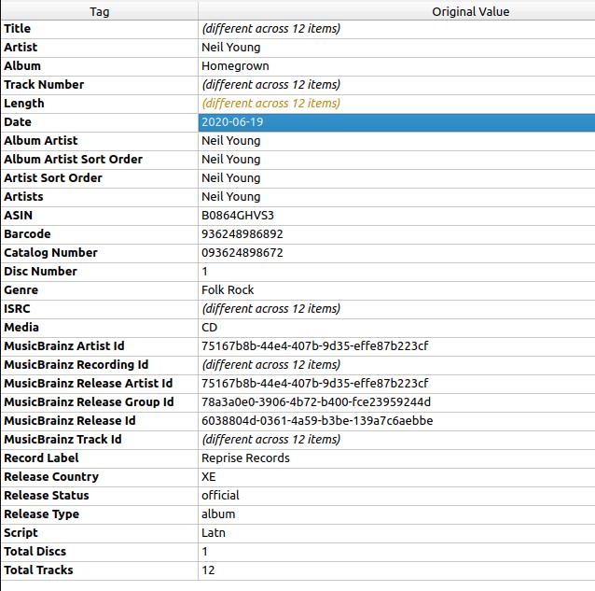Click the ASIN value B0864GHVS3
Image resolution: width=595 pixels, height=591 pixels.
tap(238, 216)
